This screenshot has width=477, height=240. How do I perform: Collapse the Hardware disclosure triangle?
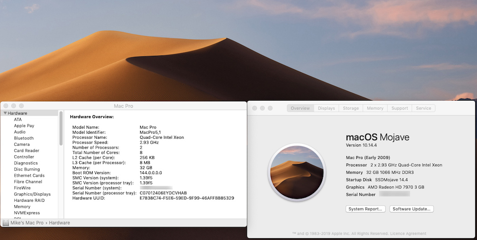tap(5, 113)
